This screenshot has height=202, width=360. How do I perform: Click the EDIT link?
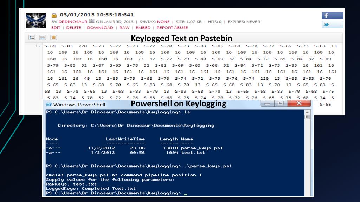tap(56, 28)
